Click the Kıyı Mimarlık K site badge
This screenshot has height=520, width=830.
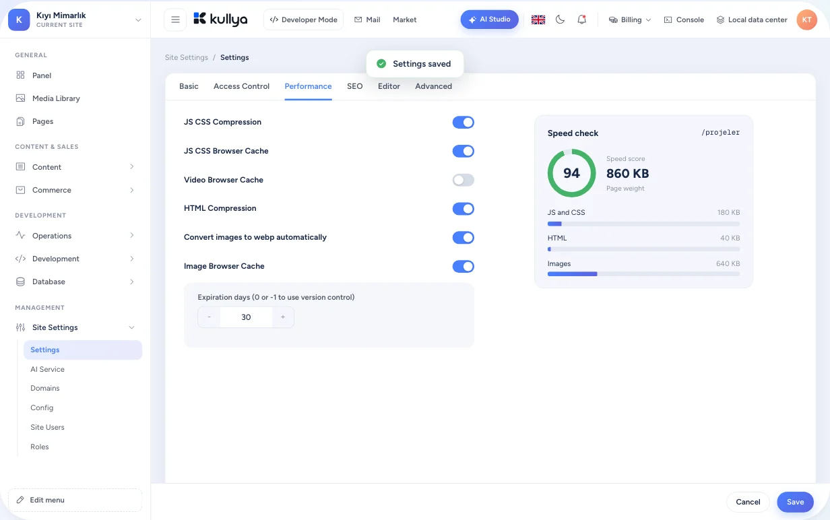(x=18, y=20)
